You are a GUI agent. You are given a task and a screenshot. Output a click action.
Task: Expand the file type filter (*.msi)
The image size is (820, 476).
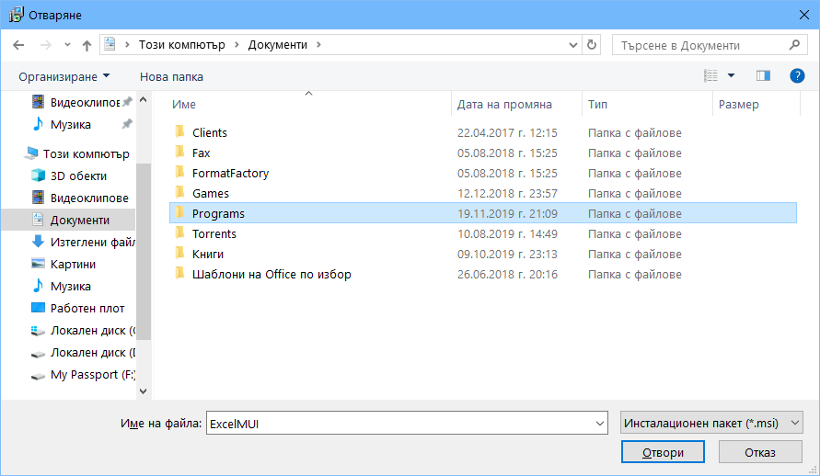coord(711,423)
